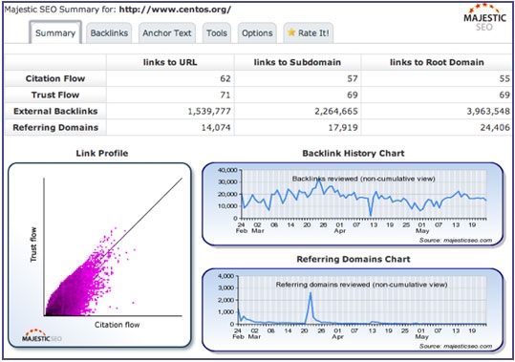Click Citation Flow value 62
Viewport: 515px width, 362px height.
coord(225,78)
